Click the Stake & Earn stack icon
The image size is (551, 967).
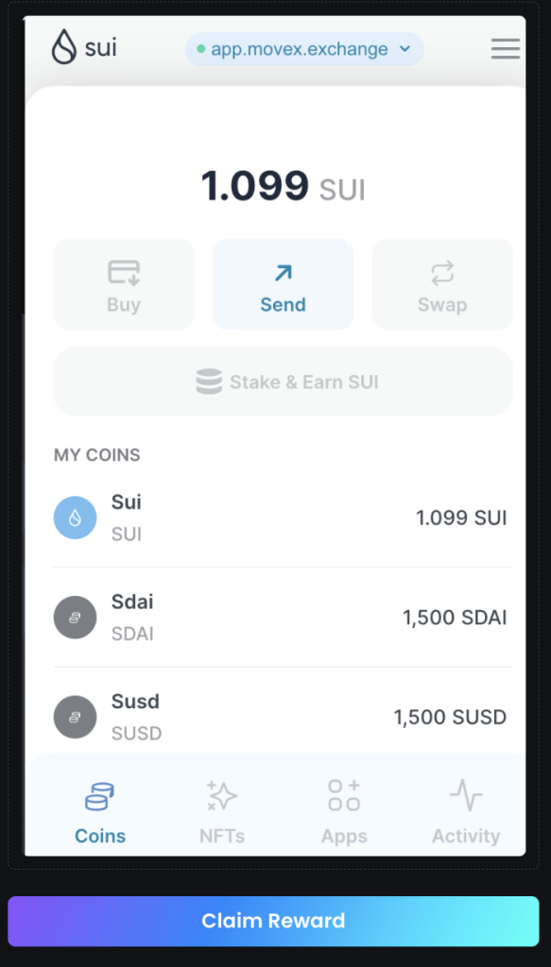[209, 382]
